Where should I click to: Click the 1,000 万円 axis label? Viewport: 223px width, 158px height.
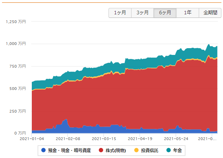[x=16, y=44]
